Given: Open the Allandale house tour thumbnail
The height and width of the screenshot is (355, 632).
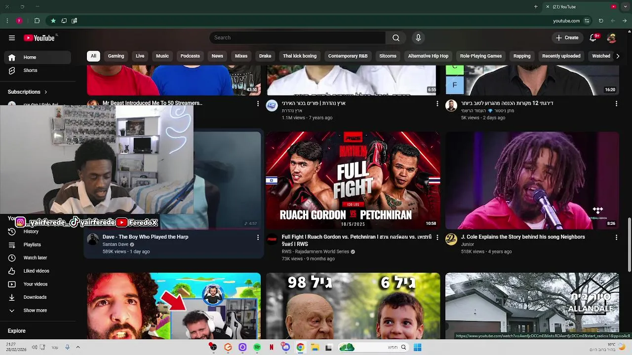Looking at the screenshot, I should pyautogui.click(x=532, y=306).
